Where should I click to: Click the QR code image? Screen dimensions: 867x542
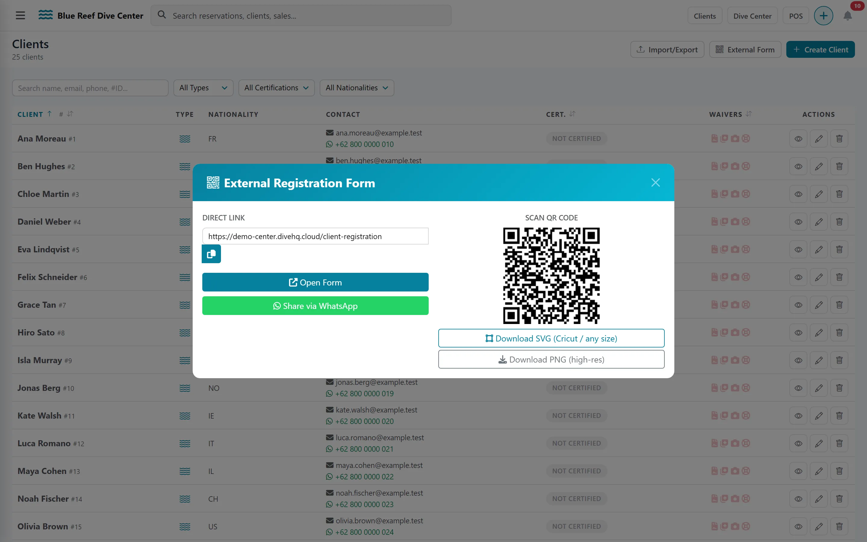(552, 276)
